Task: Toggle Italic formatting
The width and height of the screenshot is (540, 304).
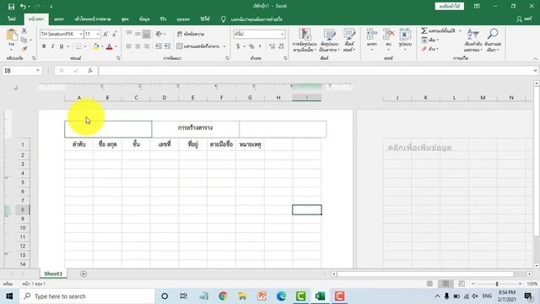Action: (52, 46)
